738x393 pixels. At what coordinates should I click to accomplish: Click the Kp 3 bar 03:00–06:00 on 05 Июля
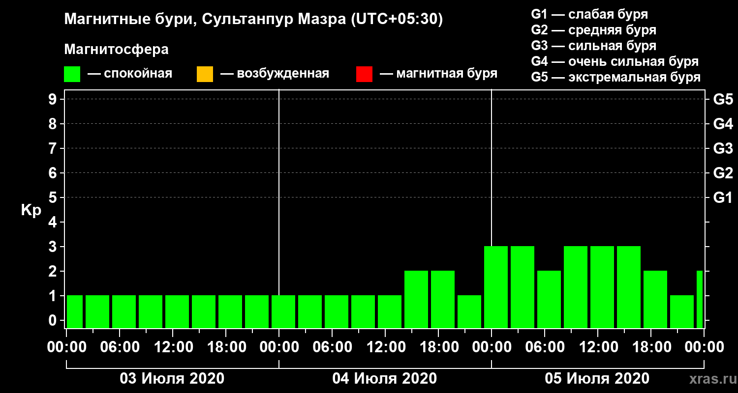(523, 287)
